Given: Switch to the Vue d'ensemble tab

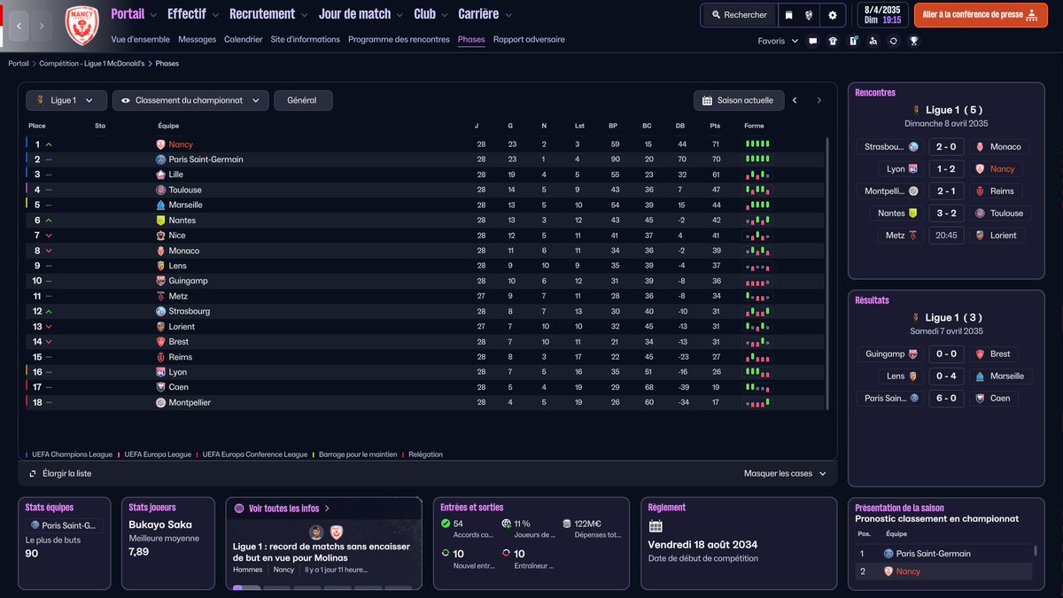Looking at the screenshot, I should (x=141, y=39).
